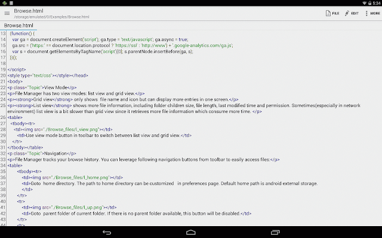This screenshot has height=238, width=382.
Task: Click 'Goto parent folder of current folder' line
Action: [x=137, y=214]
